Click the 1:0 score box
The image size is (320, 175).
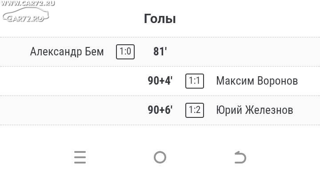(125, 52)
